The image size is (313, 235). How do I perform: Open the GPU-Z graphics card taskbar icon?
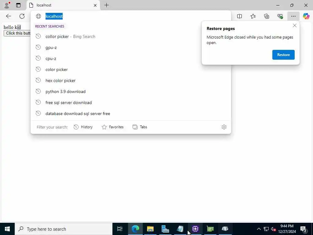click(210, 229)
